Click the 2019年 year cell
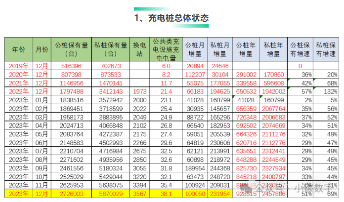344x202 pixels. tap(19, 66)
